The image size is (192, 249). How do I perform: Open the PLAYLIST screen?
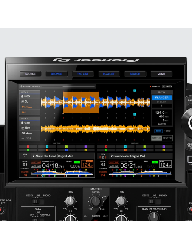click(109, 74)
